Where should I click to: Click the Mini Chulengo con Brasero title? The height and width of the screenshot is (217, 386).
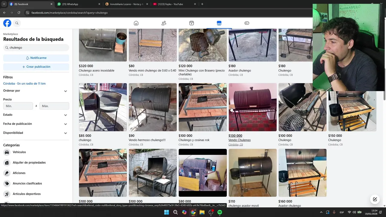[201, 72]
